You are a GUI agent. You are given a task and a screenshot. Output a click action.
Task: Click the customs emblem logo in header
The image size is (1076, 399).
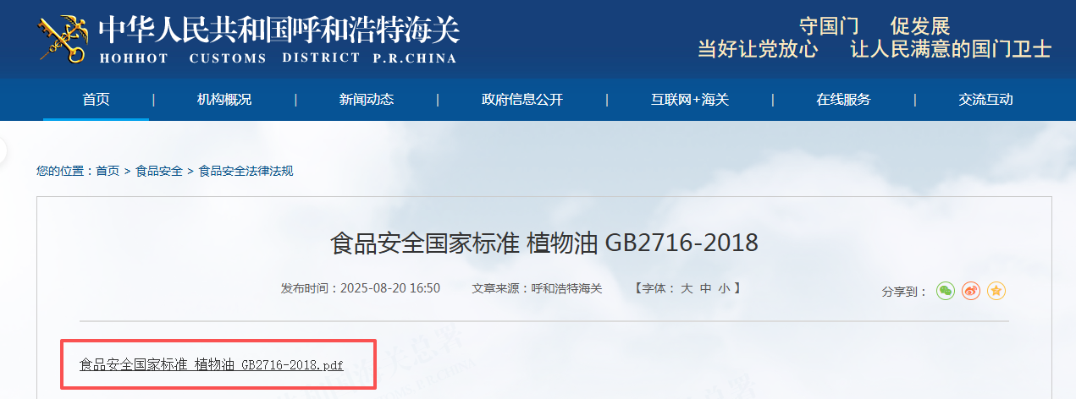pos(61,38)
